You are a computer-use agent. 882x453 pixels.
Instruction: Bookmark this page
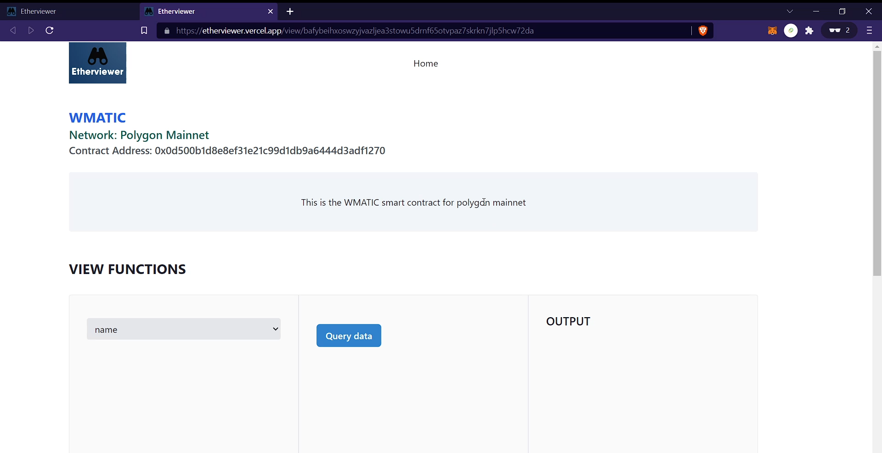point(144,30)
